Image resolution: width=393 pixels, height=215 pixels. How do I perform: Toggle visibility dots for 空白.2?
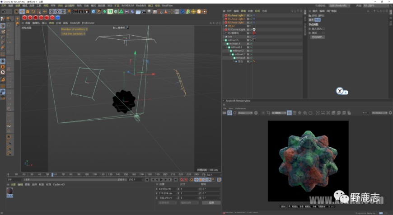tap(250, 26)
